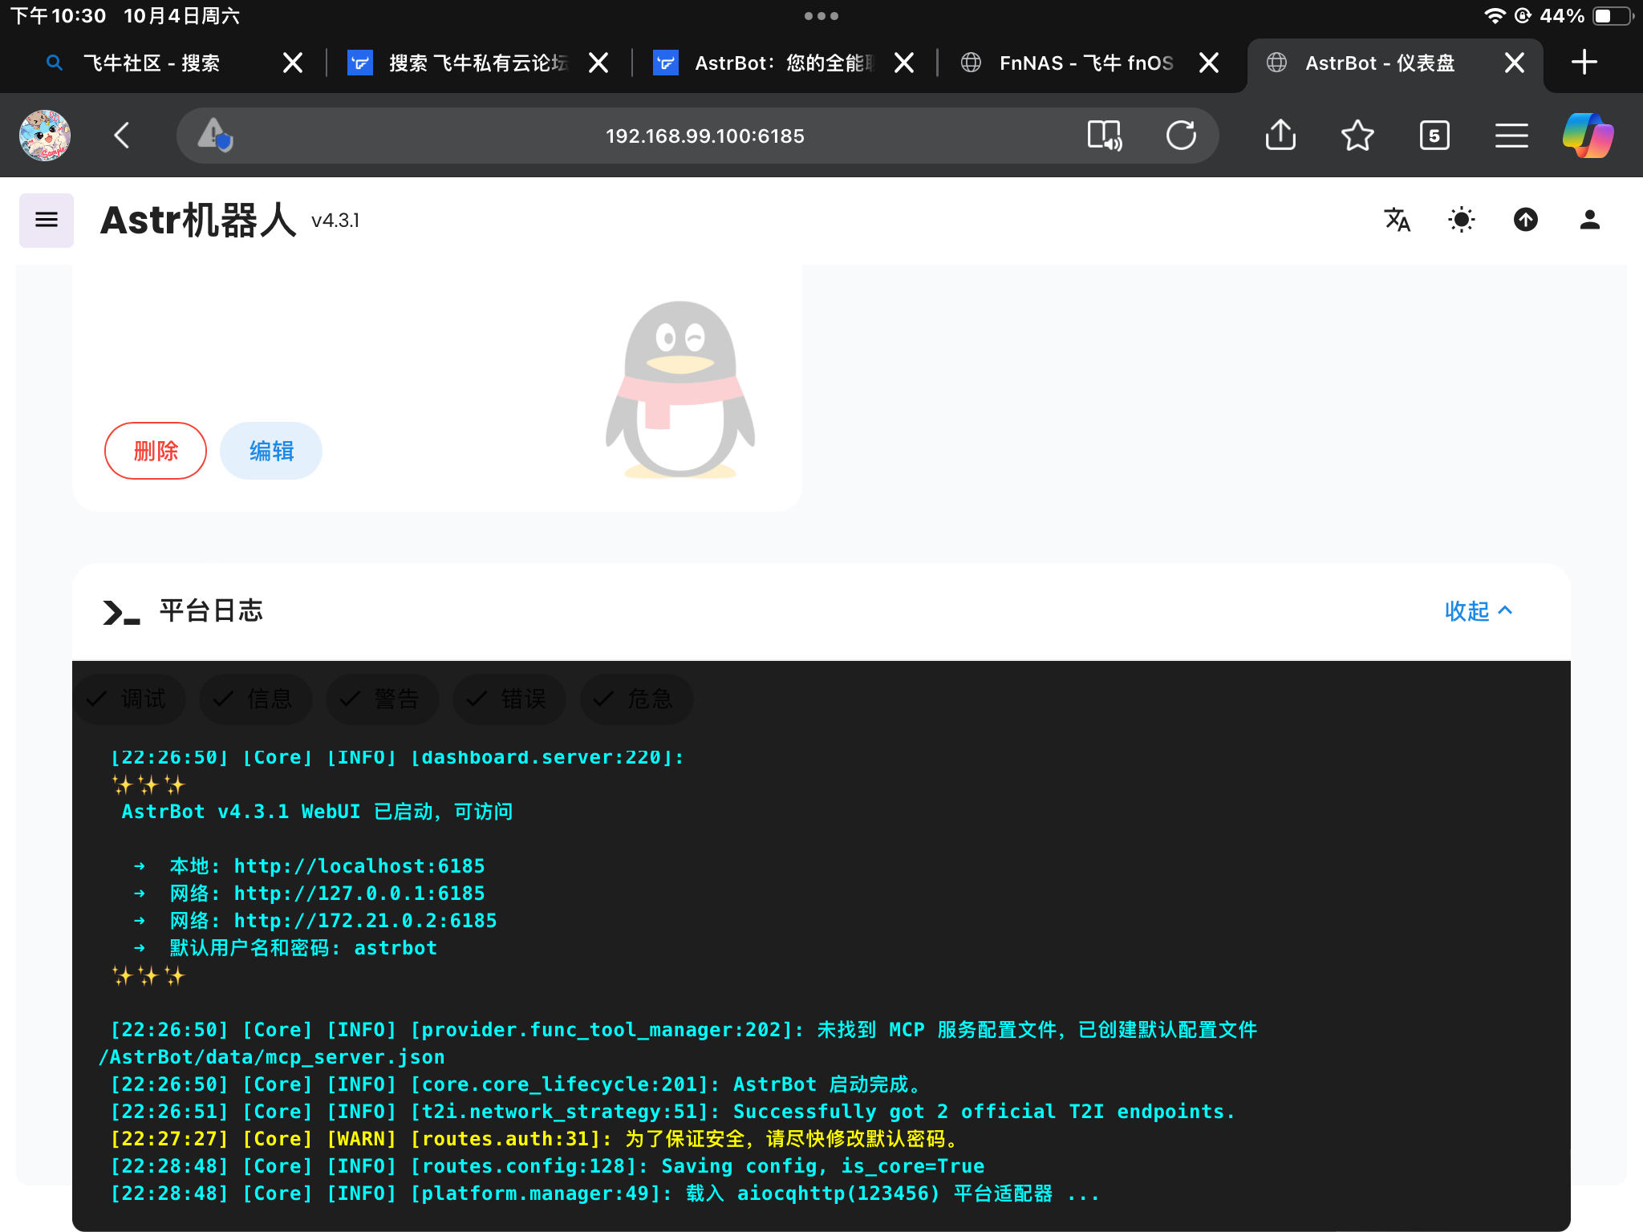This screenshot has height=1232, width=1643.
Task: Switch to 飞牛社区 - 搜索 tab
Action: [152, 63]
